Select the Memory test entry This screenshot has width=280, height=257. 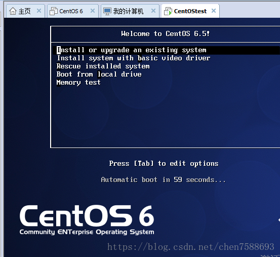(x=78, y=83)
